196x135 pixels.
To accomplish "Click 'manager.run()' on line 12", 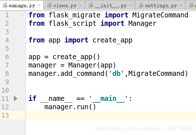I will point(70,107).
